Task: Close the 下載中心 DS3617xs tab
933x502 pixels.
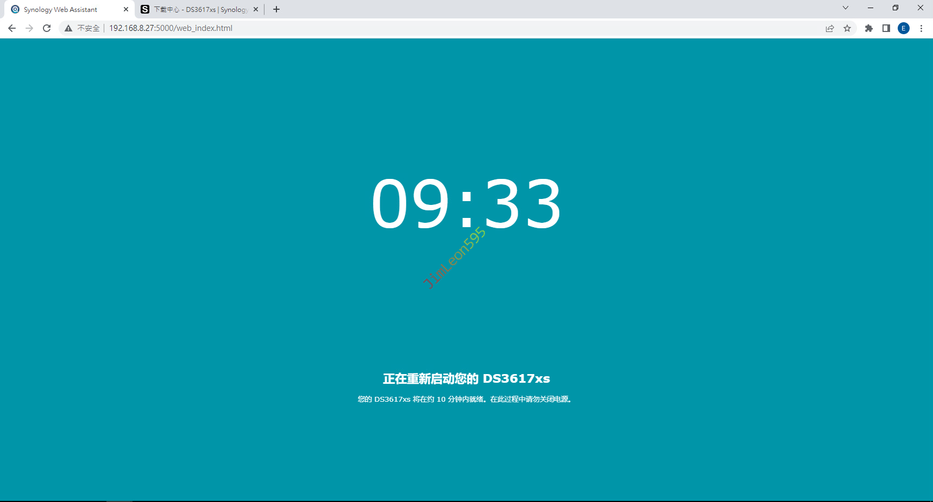Action: [x=256, y=10]
